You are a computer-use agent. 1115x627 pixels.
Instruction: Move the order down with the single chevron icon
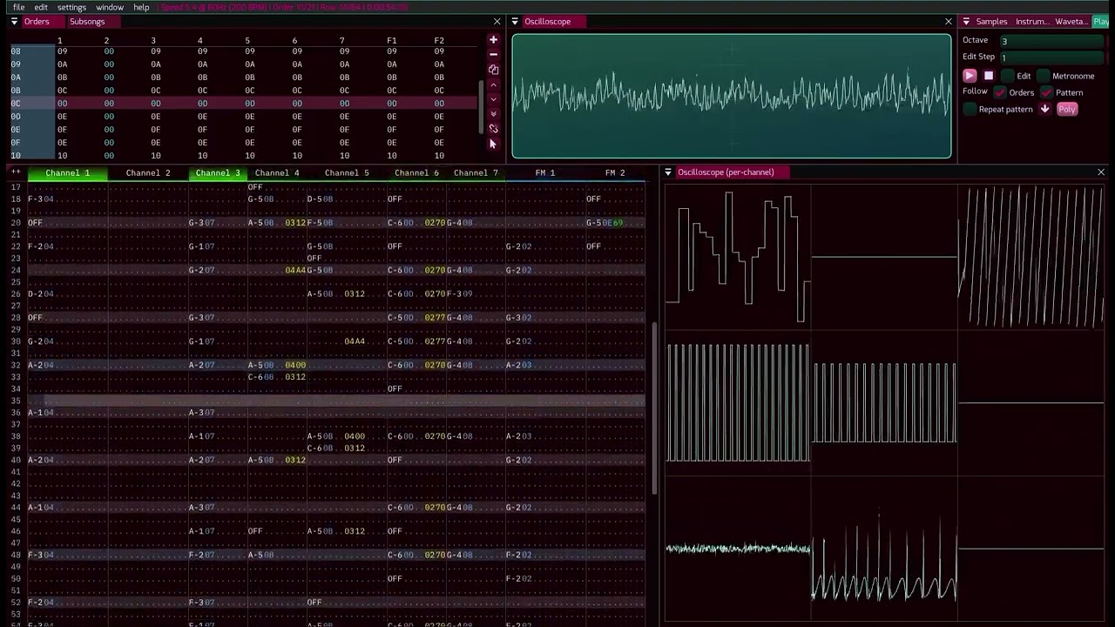point(493,98)
